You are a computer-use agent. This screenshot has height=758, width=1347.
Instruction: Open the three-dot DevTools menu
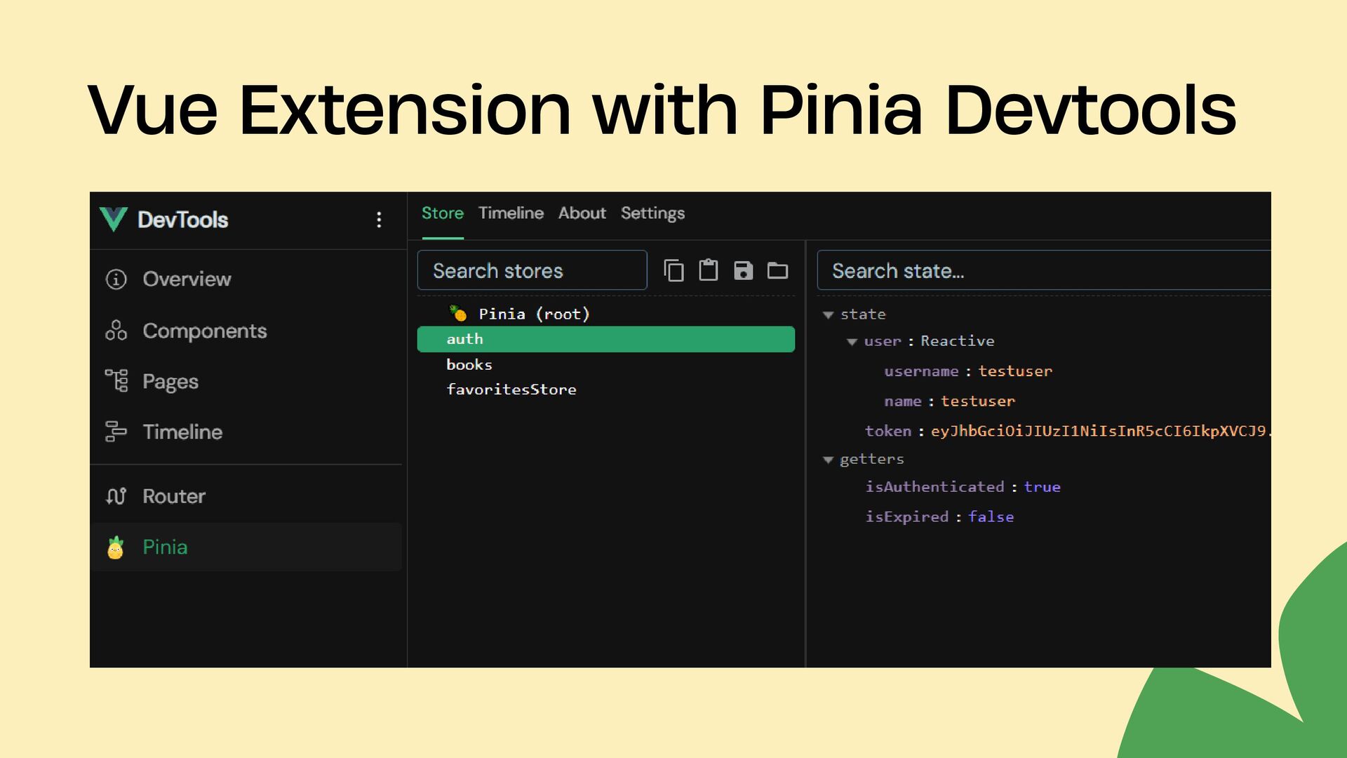pyautogui.click(x=379, y=220)
